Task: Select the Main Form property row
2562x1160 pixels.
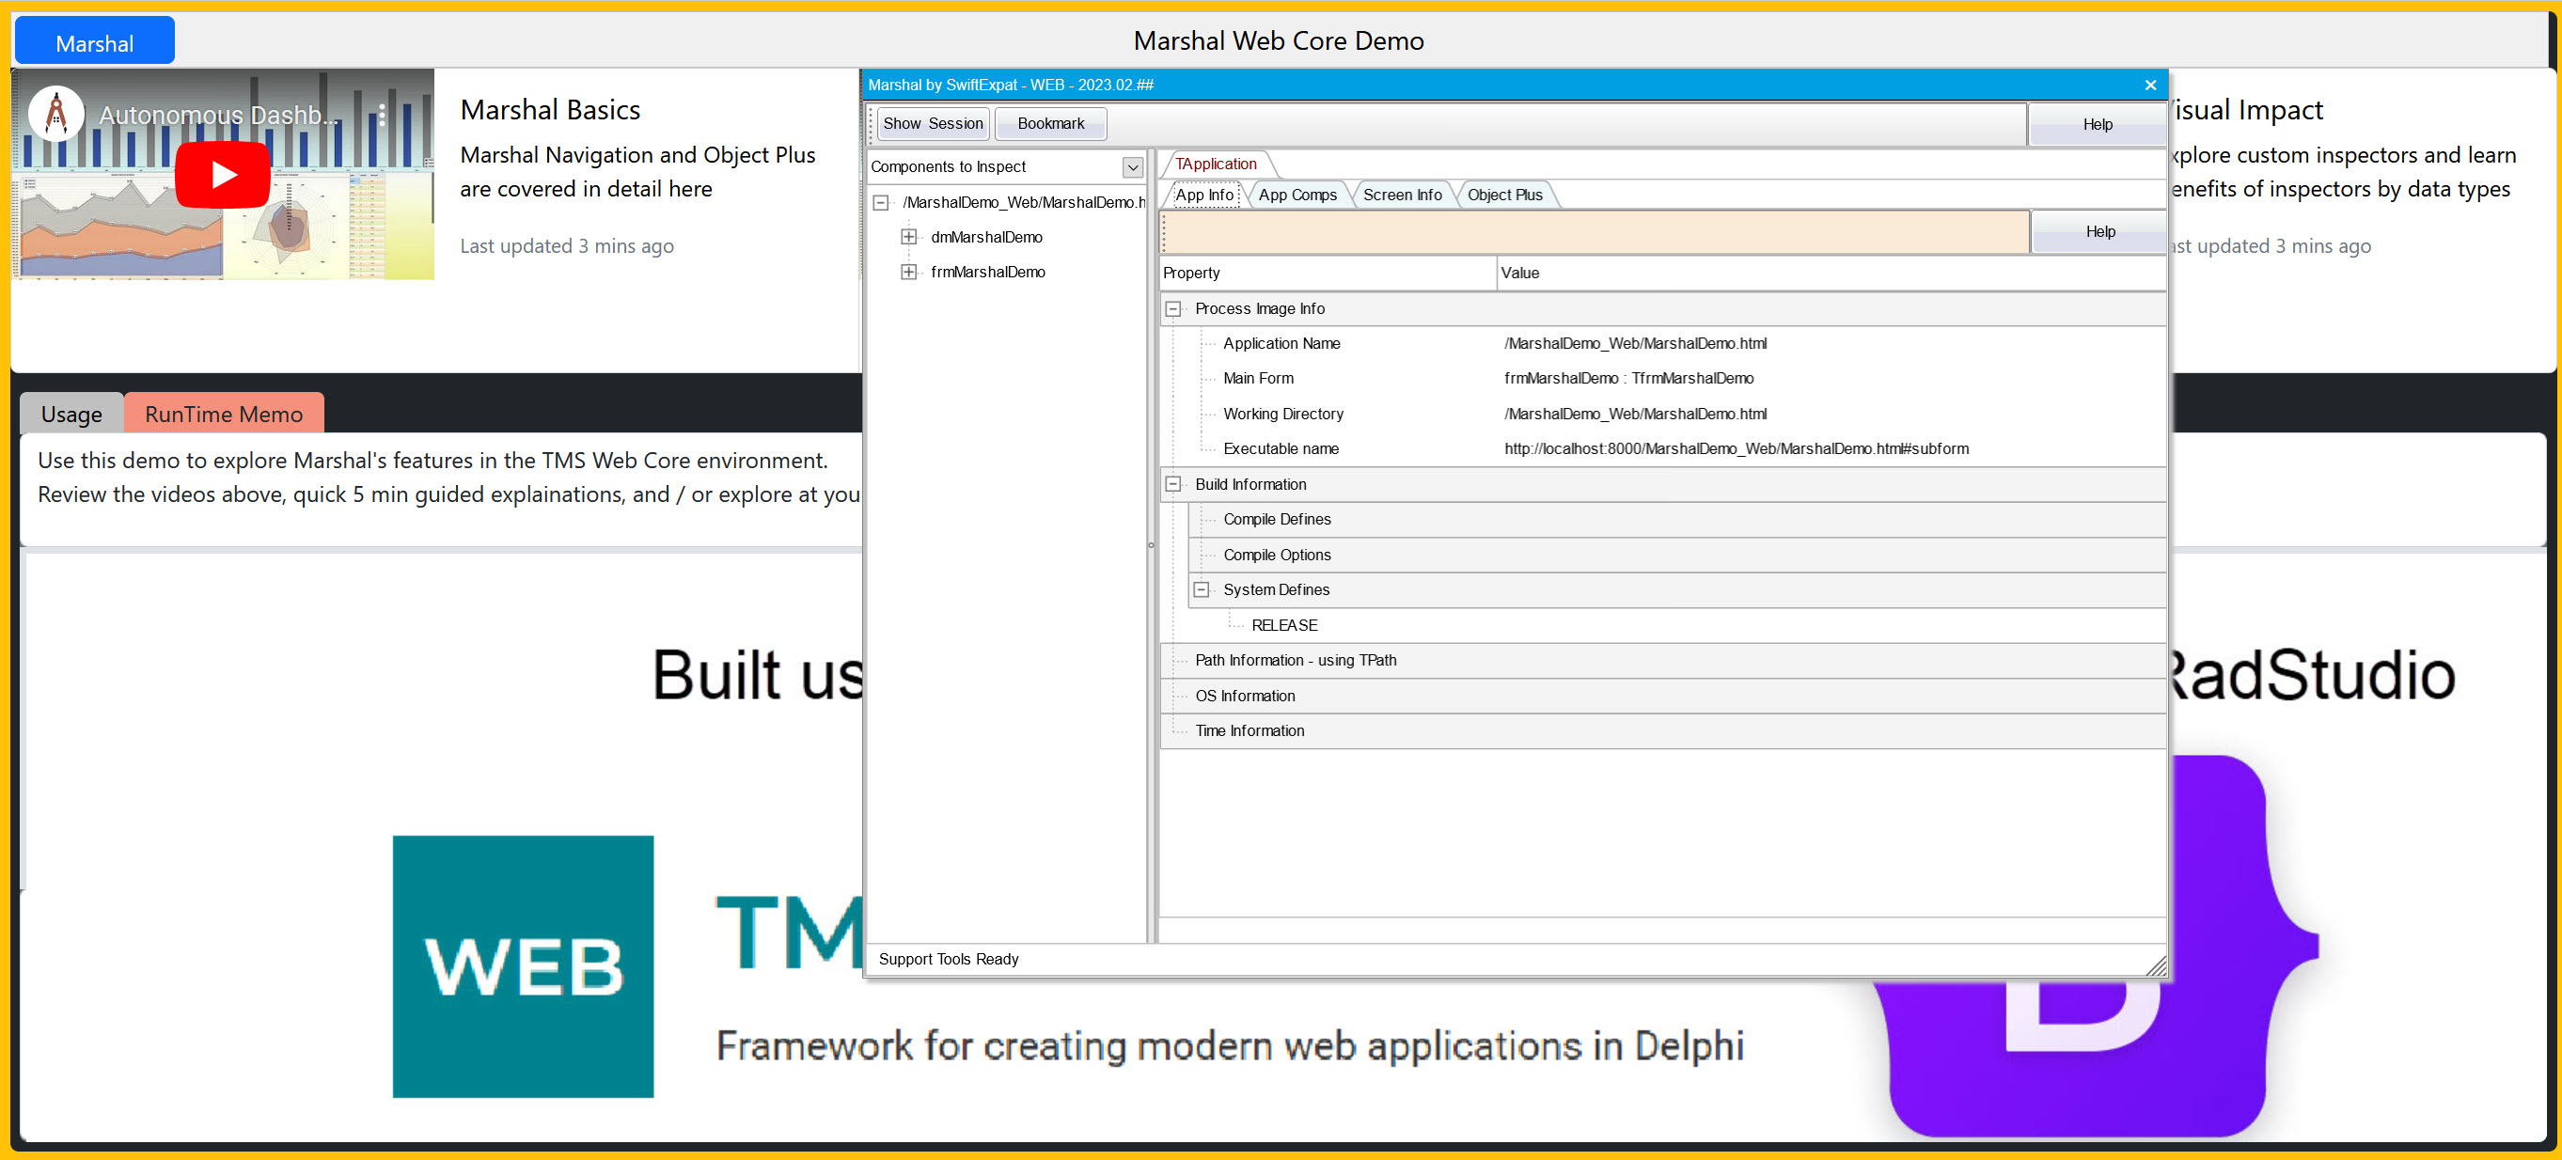Action: [x=1663, y=379]
